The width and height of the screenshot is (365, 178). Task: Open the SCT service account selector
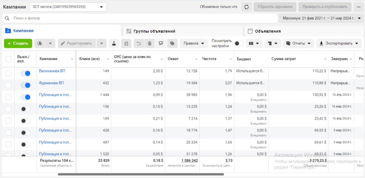point(68,7)
